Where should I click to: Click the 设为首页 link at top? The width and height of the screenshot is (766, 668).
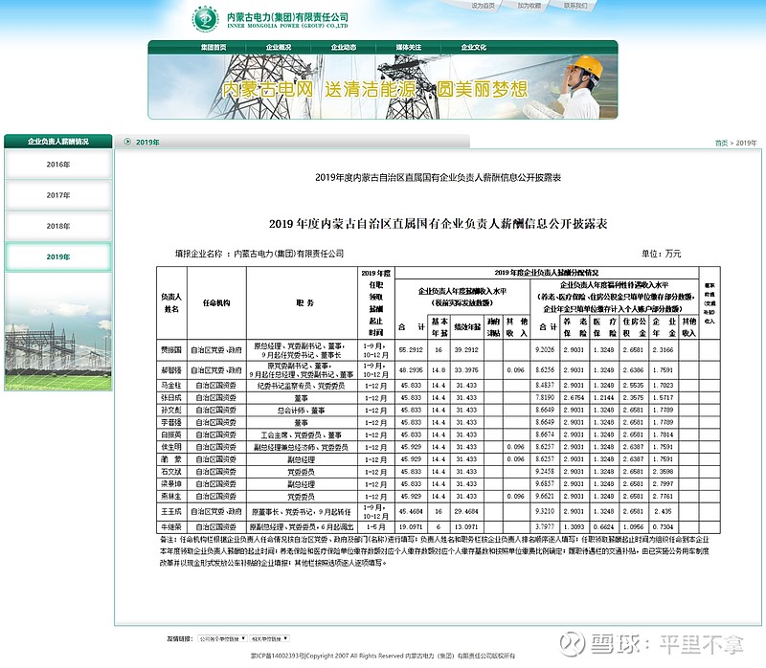pos(483,6)
